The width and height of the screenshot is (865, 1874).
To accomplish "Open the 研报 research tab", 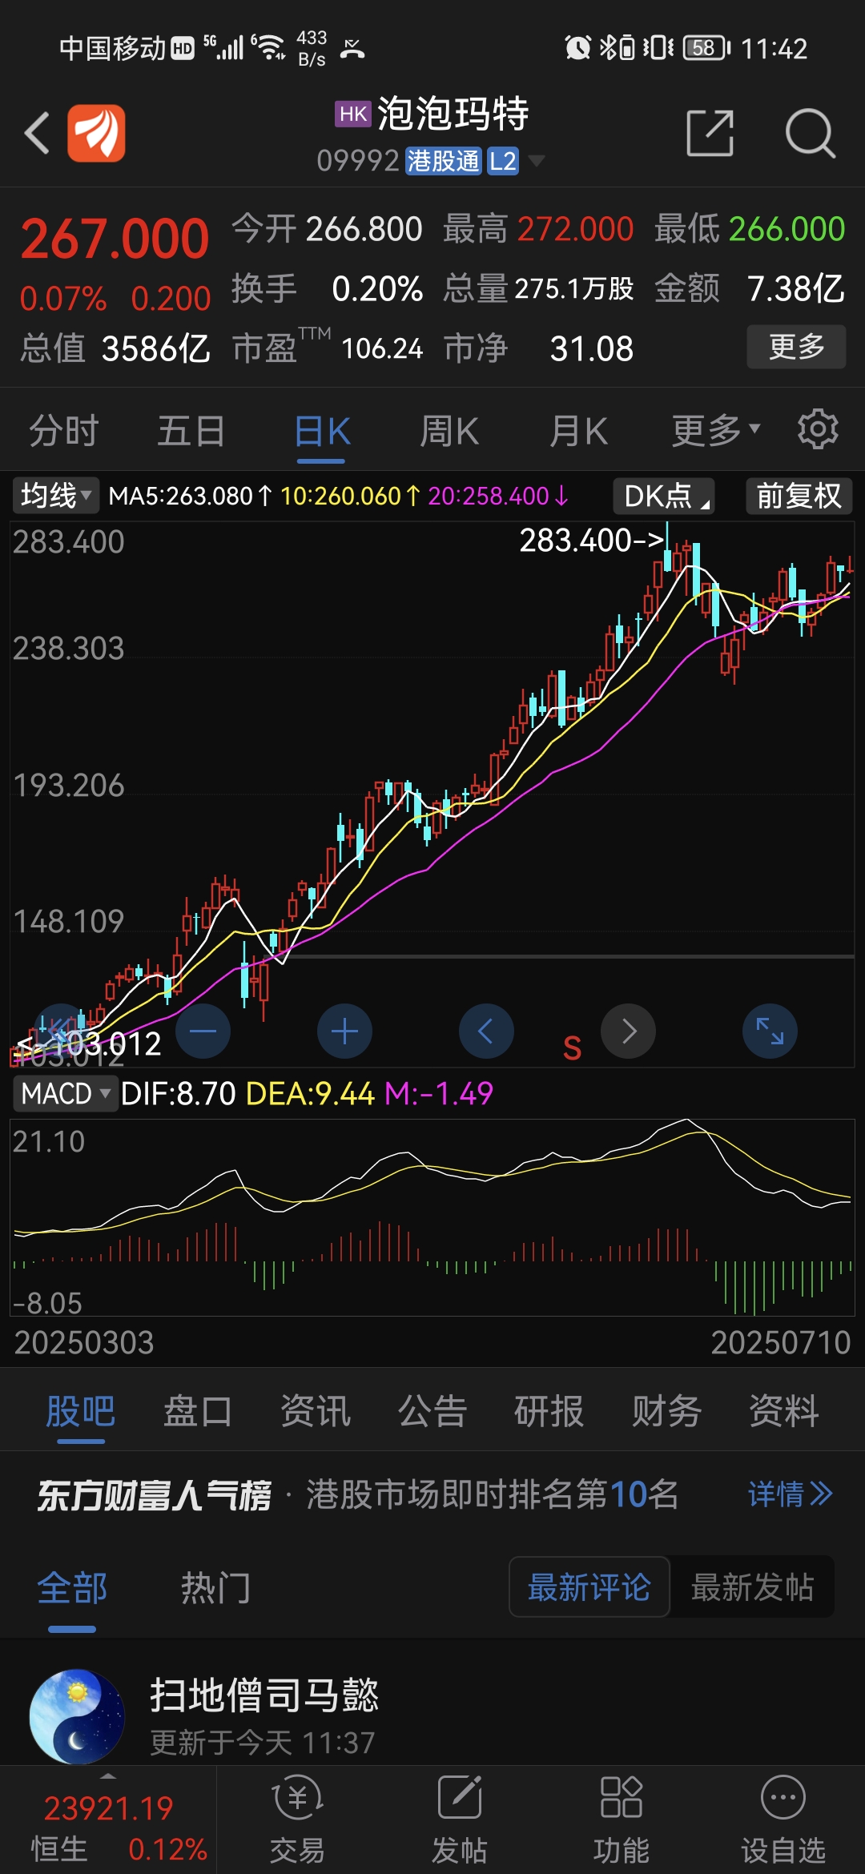I will 549,1411.
